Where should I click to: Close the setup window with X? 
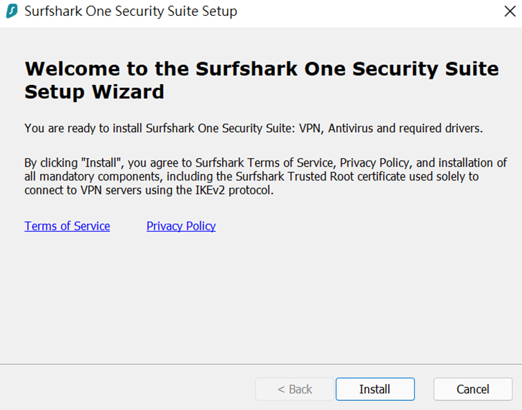click(x=510, y=11)
